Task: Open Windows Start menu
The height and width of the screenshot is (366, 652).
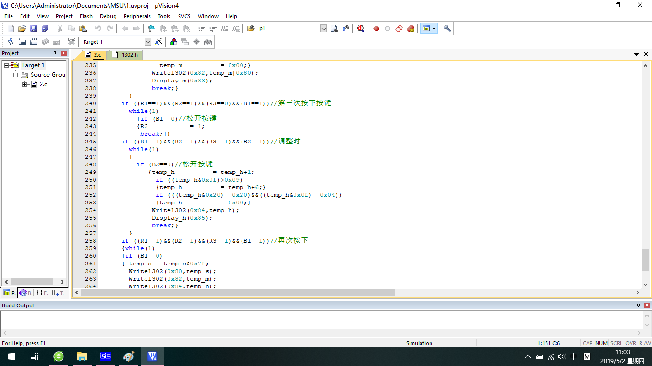Action: 11,356
